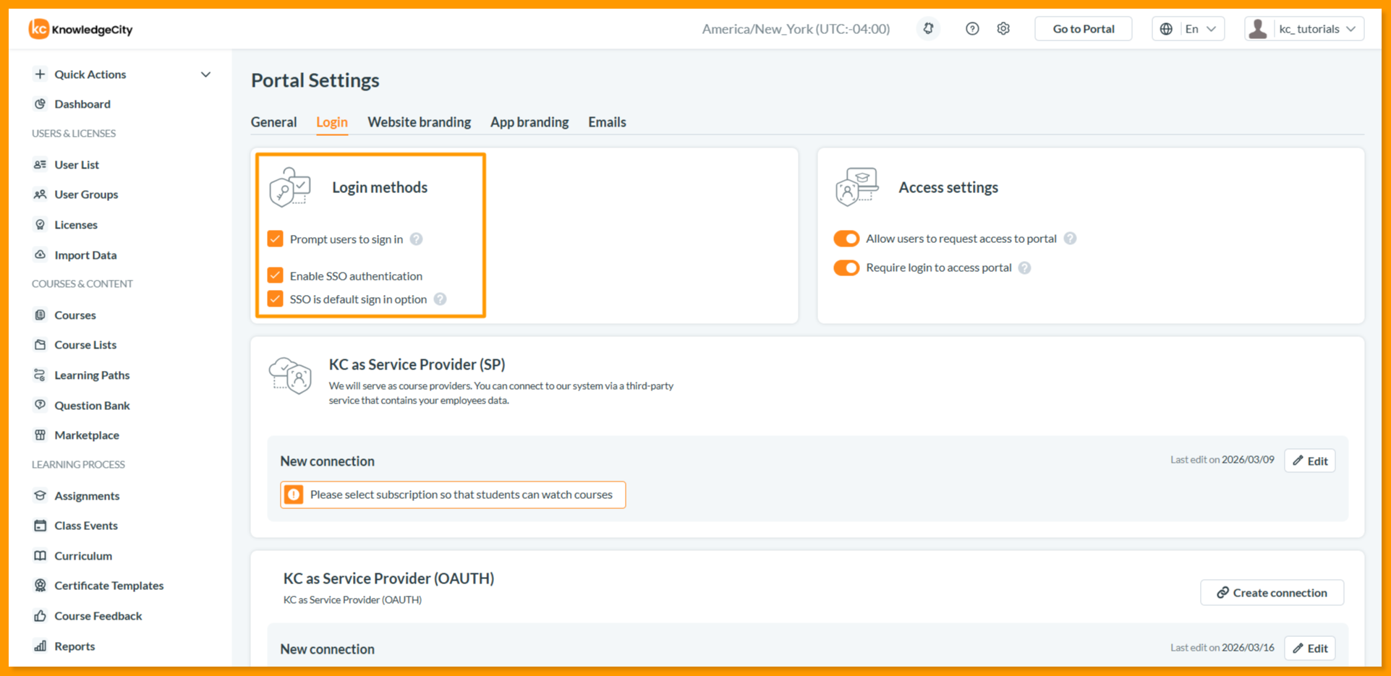Viewport: 1391px width, 676px height.
Task: Click the Dashboard sidebar icon
Action: [41, 104]
